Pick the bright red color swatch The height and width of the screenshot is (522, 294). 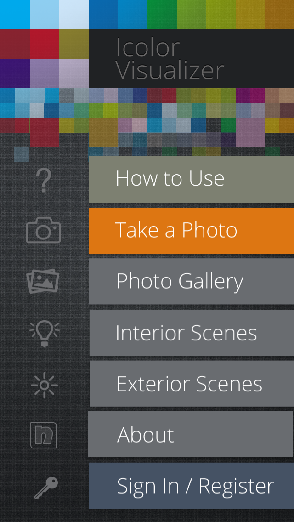(45, 44)
